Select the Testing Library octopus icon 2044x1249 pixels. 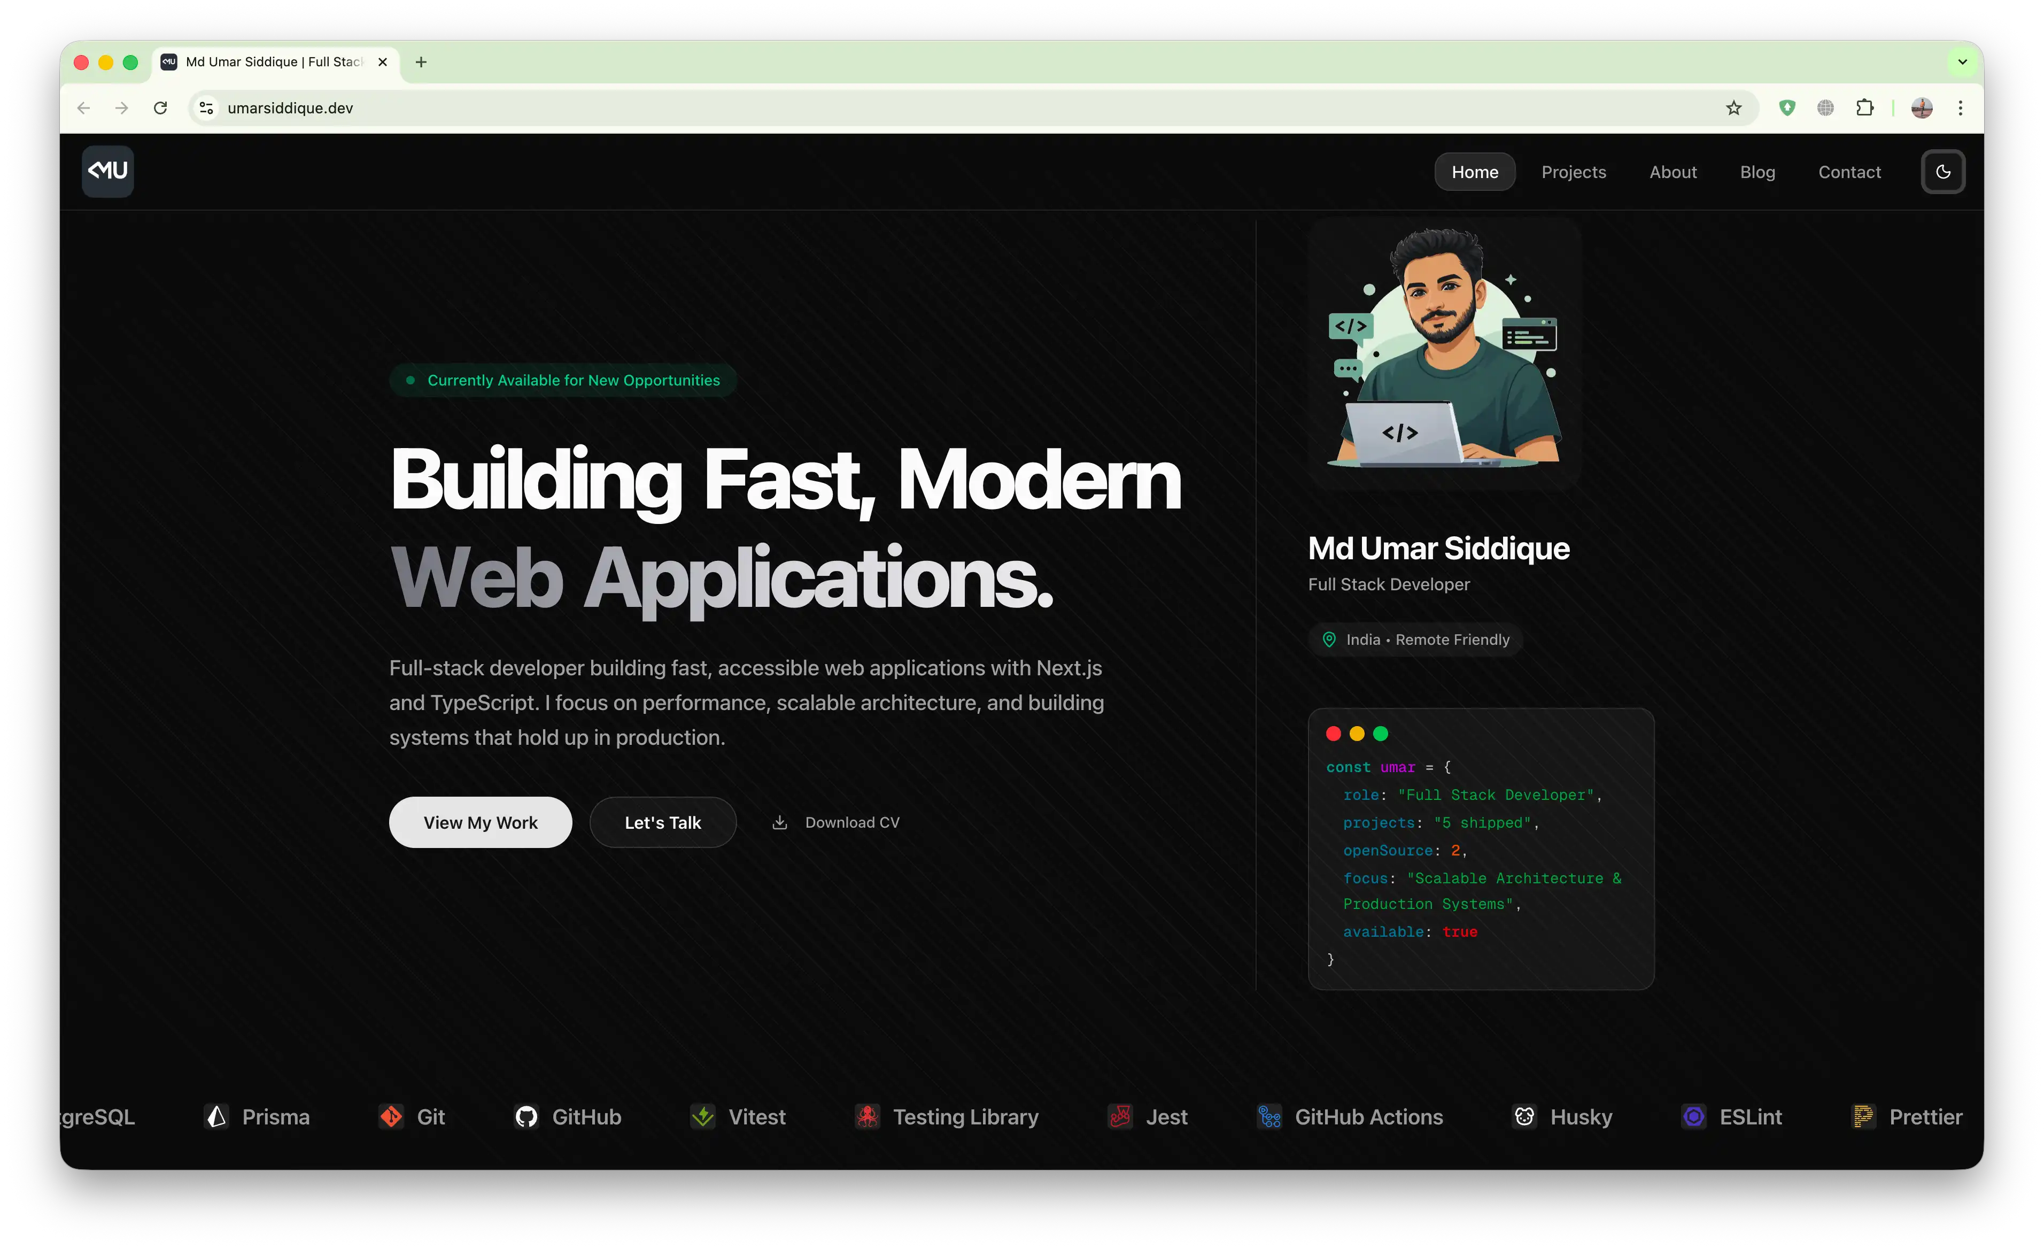pyautogui.click(x=868, y=1116)
